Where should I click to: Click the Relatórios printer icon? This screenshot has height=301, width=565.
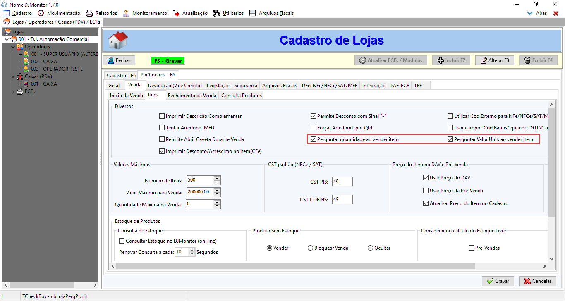[x=89, y=13]
